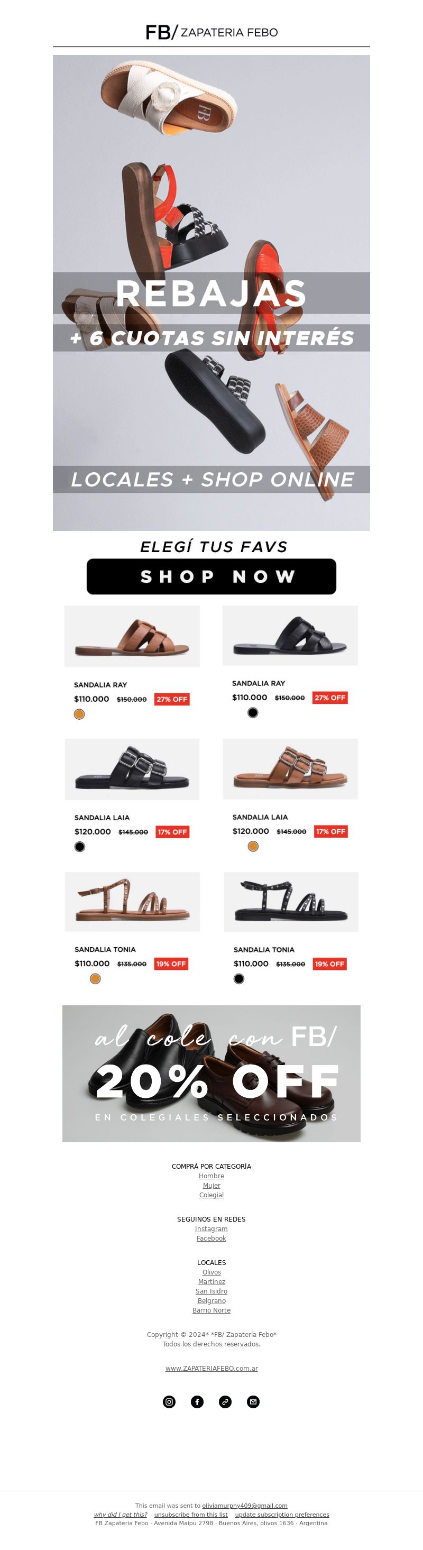423x1550 pixels.
Task: Open the Hombre category link
Action: point(211,1176)
